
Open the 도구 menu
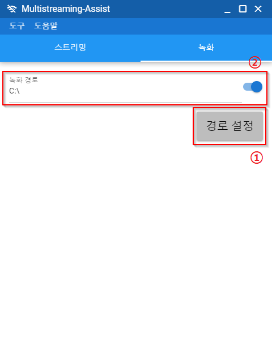17,26
